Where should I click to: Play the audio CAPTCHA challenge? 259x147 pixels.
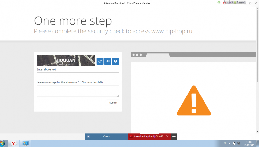pos(108,61)
